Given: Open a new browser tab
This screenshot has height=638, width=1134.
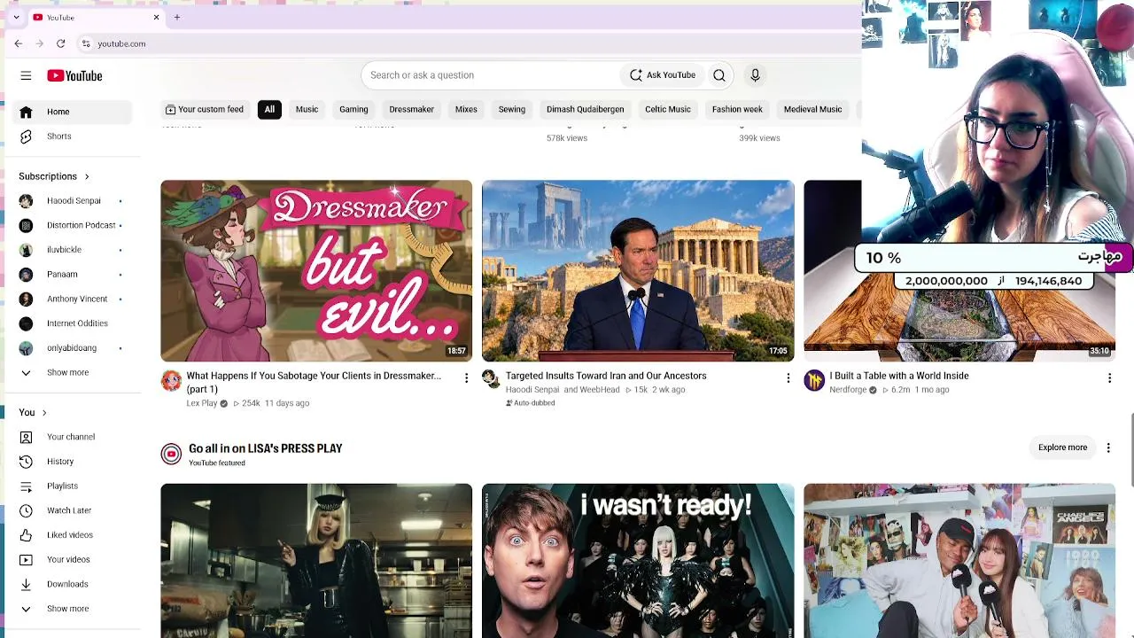Looking at the screenshot, I should (176, 17).
